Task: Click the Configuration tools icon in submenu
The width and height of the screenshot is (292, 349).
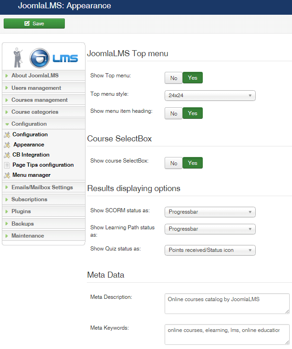Action: point(7,134)
